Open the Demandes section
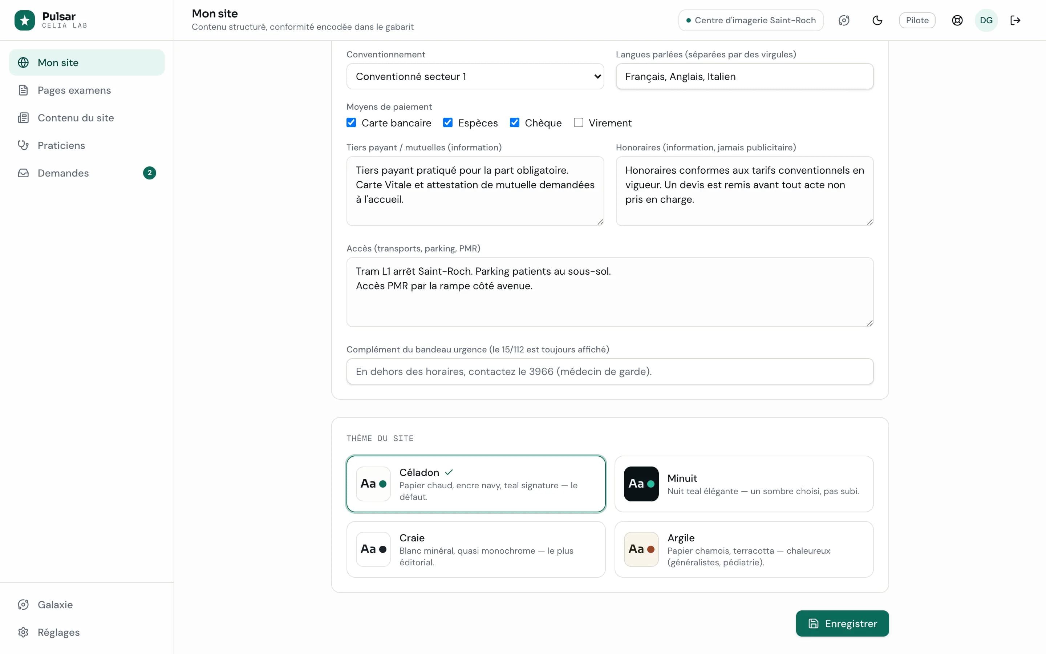Viewport: 1046px width, 654px height. [x=87, y=173]
